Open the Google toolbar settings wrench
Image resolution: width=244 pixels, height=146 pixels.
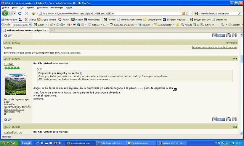click(x=222, y=25)
